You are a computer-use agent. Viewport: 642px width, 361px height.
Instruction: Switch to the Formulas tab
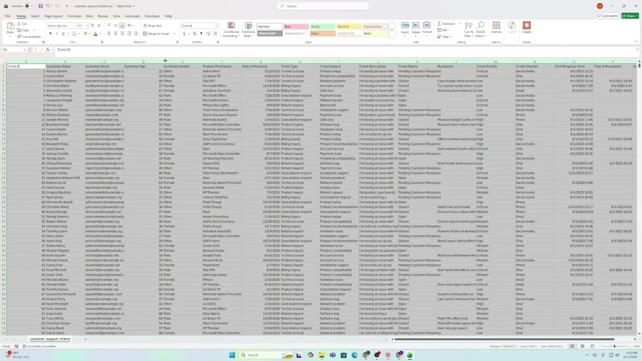tap(75, 16)
